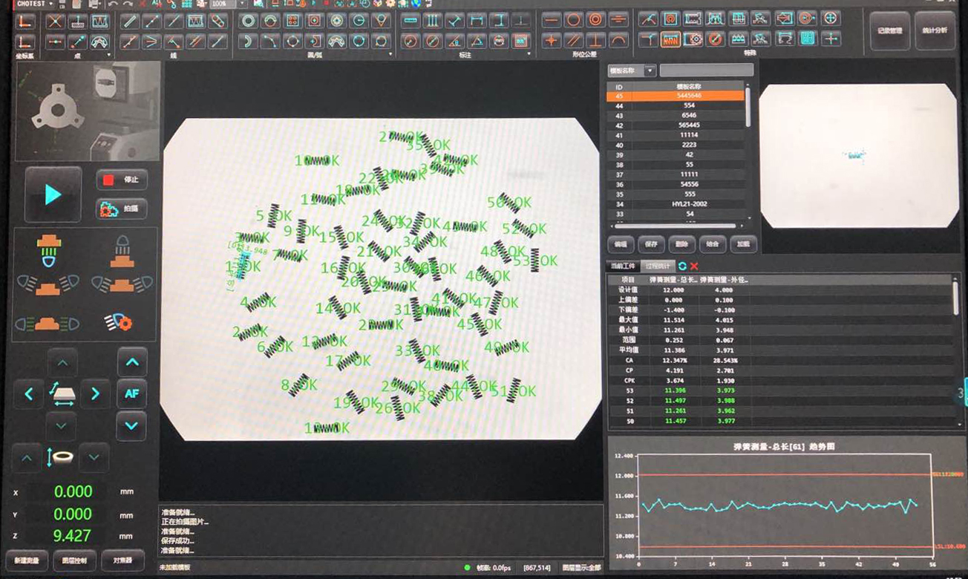Viewport: 968px width, 579px height.
Task: Select the spring measurement tool in 特殊 group
Action: (x=670, y=39)
